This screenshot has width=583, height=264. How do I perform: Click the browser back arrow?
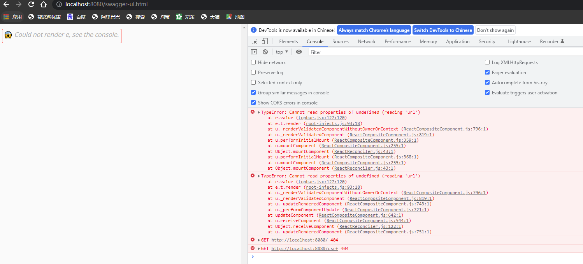pos(6,5)
